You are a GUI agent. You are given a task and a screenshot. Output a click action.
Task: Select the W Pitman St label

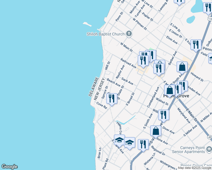coord(140,24)
